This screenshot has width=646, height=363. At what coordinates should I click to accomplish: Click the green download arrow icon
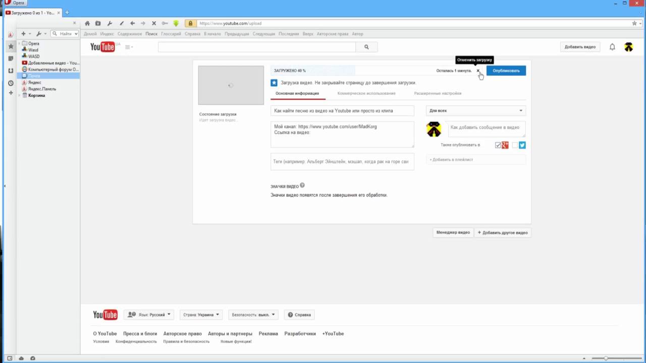click(176, 23)
